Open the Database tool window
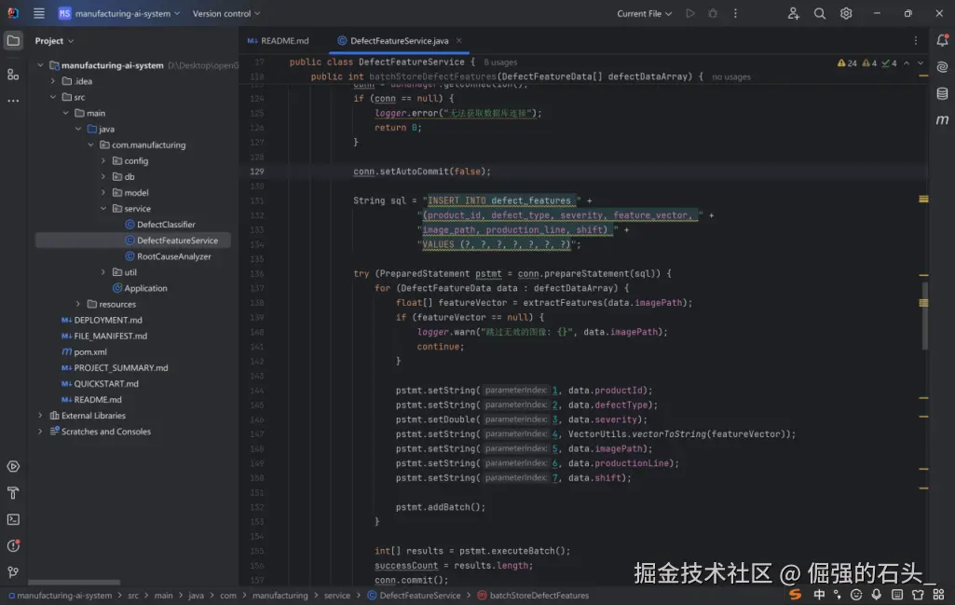The image size is (955, 605). (x=942, y=93)
